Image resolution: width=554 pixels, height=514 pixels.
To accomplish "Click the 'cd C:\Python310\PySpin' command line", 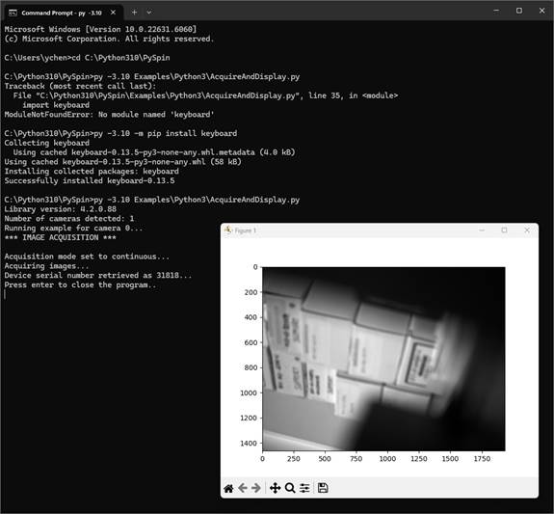I will 87,58.
